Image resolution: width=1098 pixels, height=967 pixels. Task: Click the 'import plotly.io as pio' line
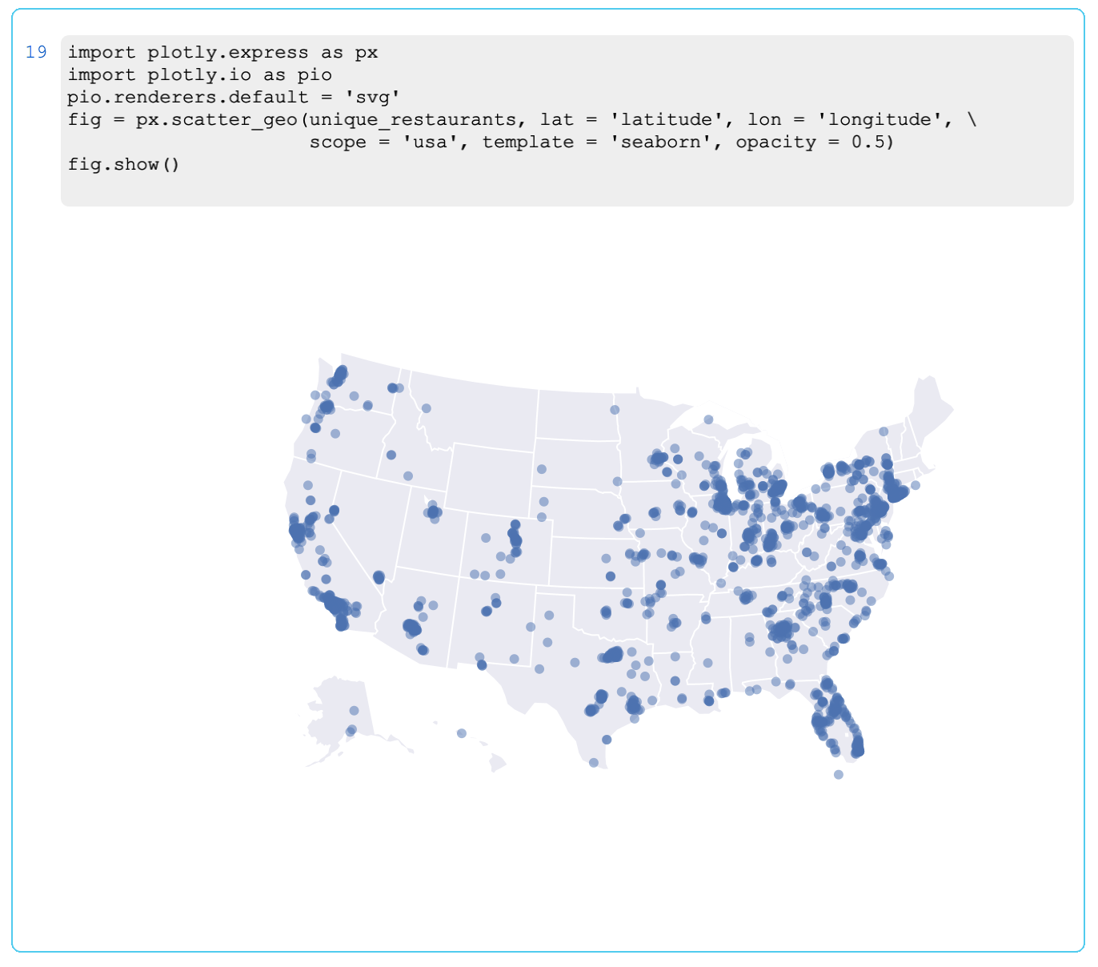[199, 75]
